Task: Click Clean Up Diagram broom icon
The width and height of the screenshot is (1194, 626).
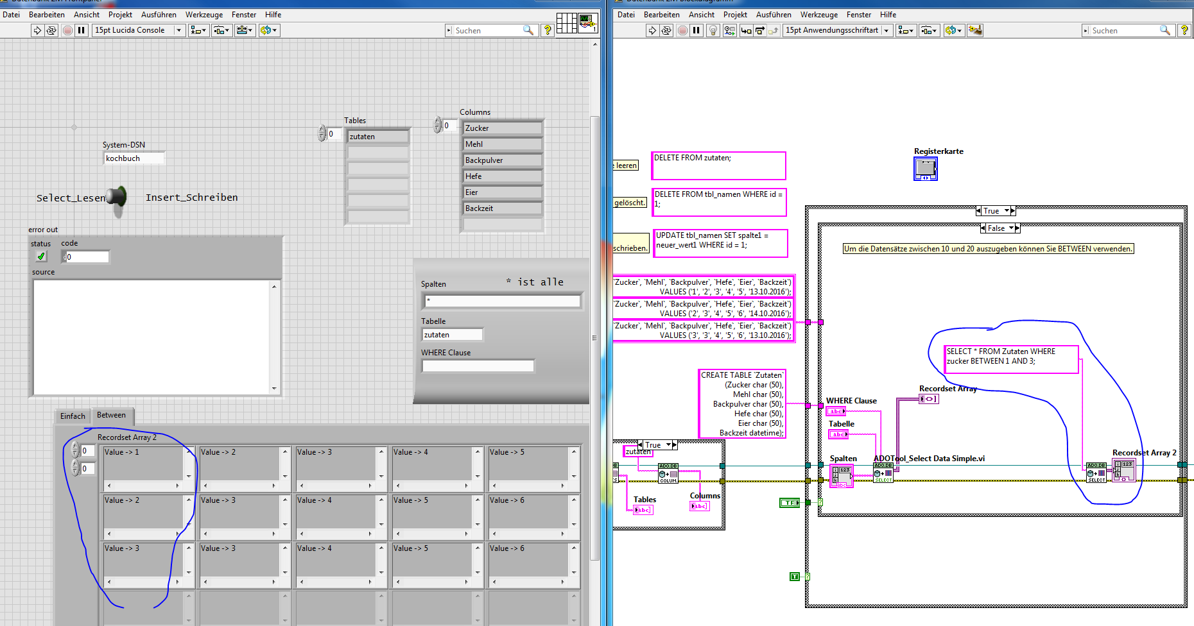Action: 975,30
